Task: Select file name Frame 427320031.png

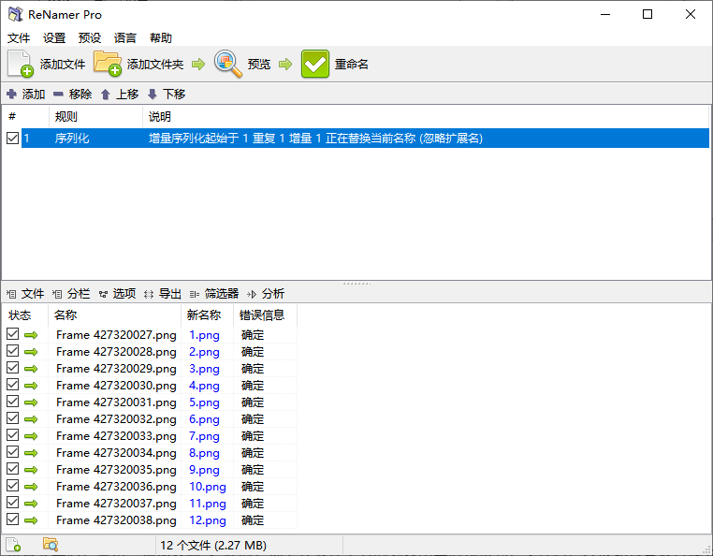Action: click(x=116, y=402)
